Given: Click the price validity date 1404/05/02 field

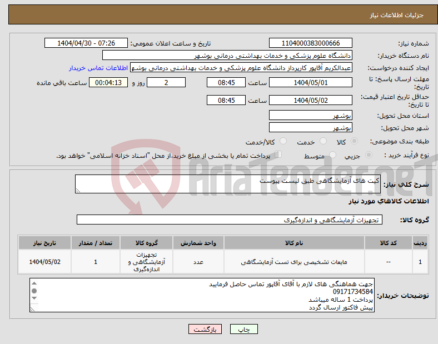Looking at the screenshot, I should (x=310, y=100).
